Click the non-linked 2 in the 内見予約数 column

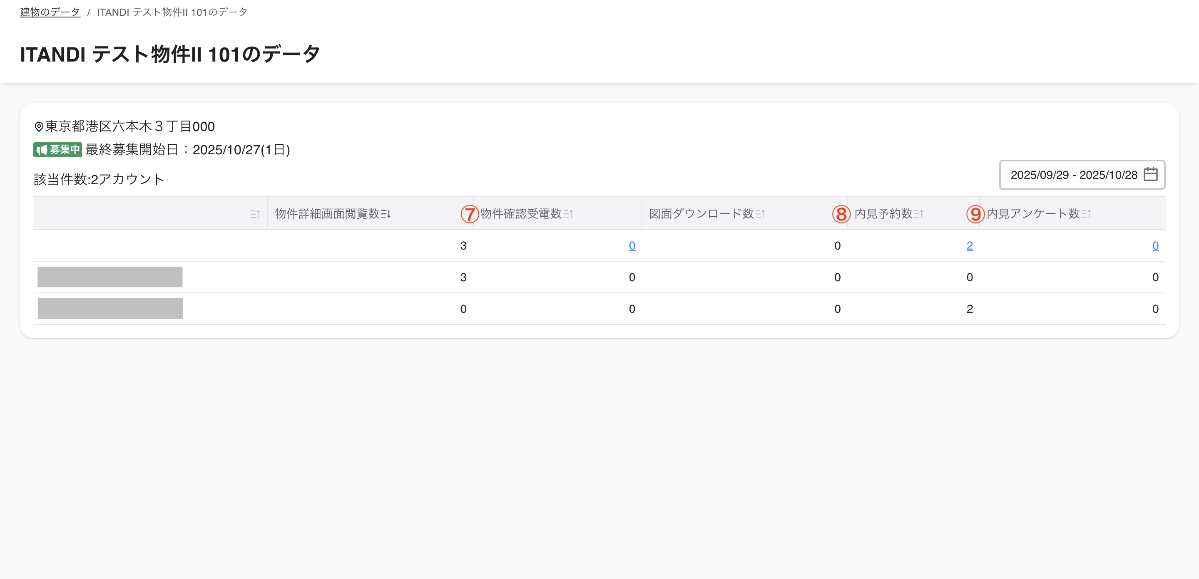coord(970,309)
